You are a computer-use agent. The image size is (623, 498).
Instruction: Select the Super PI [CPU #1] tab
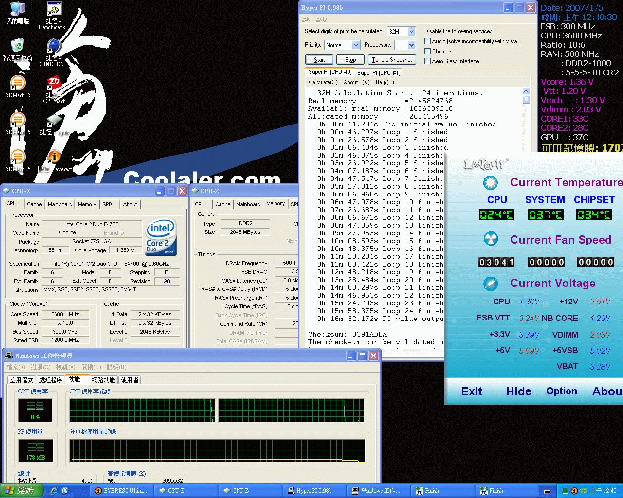click(379, 73)
